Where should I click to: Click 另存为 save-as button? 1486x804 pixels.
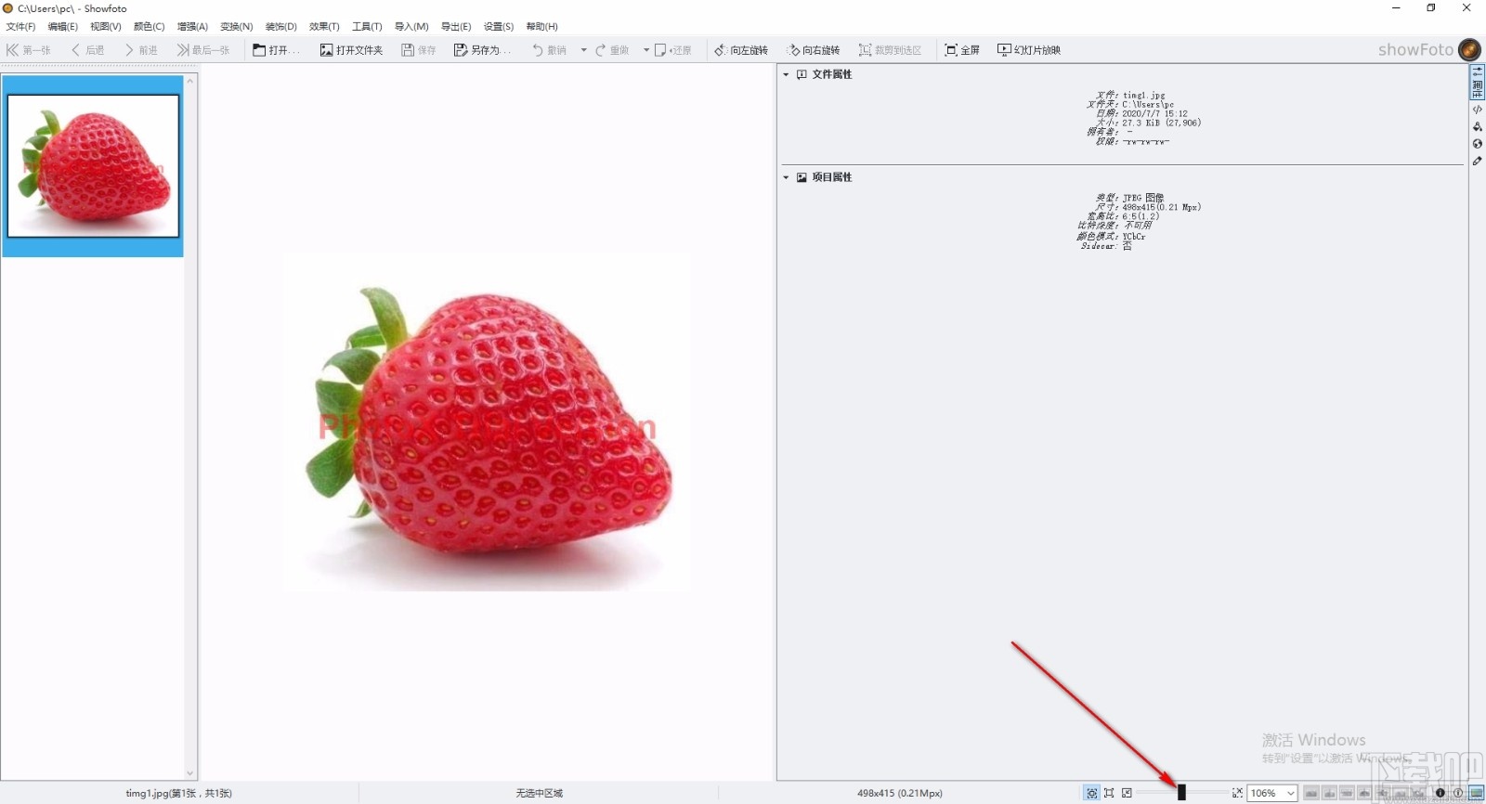click(x=482, y=50)
